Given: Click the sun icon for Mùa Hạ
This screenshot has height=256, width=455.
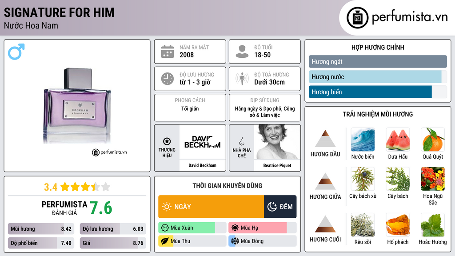Looking at the screenshot, I should point(235,228).
